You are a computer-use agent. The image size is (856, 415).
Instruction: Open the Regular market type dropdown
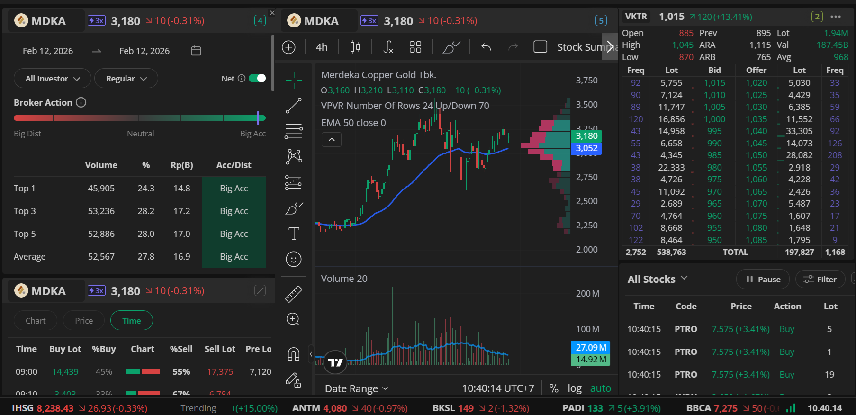pos(126,79)
